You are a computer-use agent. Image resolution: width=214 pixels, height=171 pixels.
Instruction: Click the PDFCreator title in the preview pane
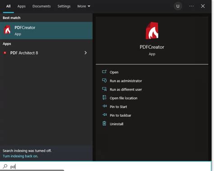click(x=152, y=47)
